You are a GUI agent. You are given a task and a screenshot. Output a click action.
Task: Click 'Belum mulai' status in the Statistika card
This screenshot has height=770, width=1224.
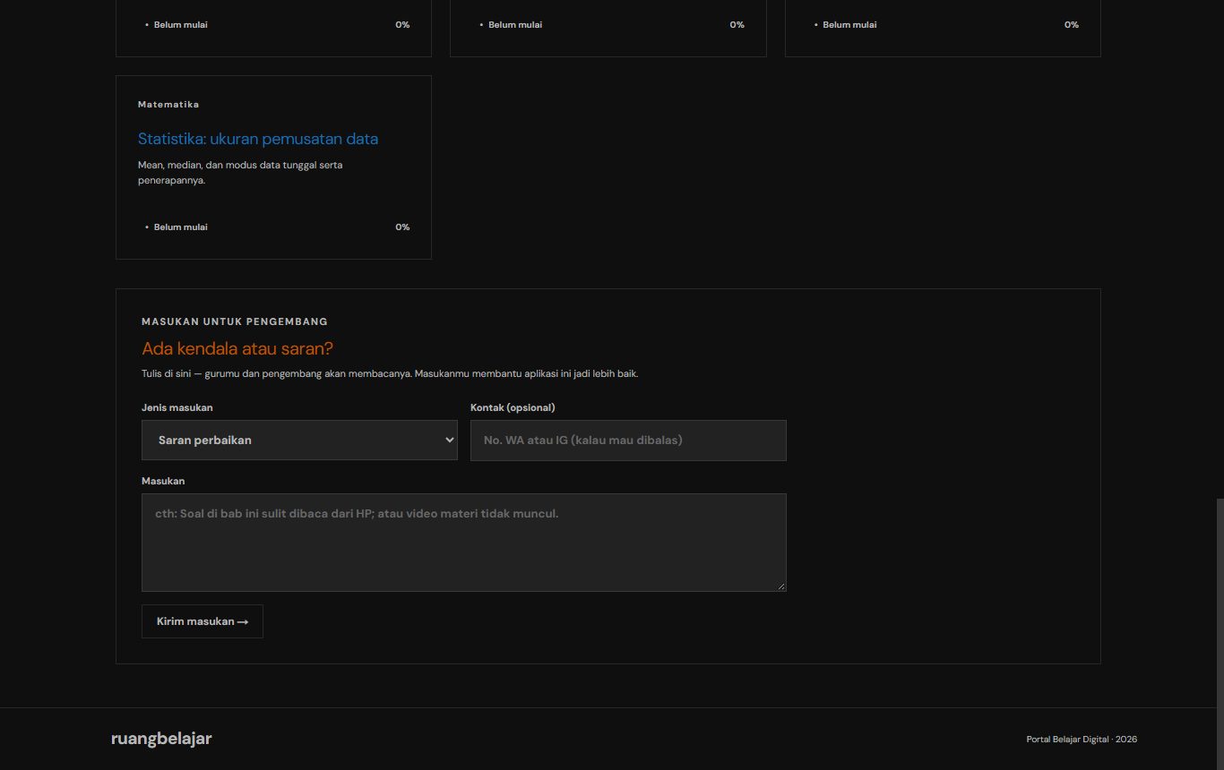[180, 227]
